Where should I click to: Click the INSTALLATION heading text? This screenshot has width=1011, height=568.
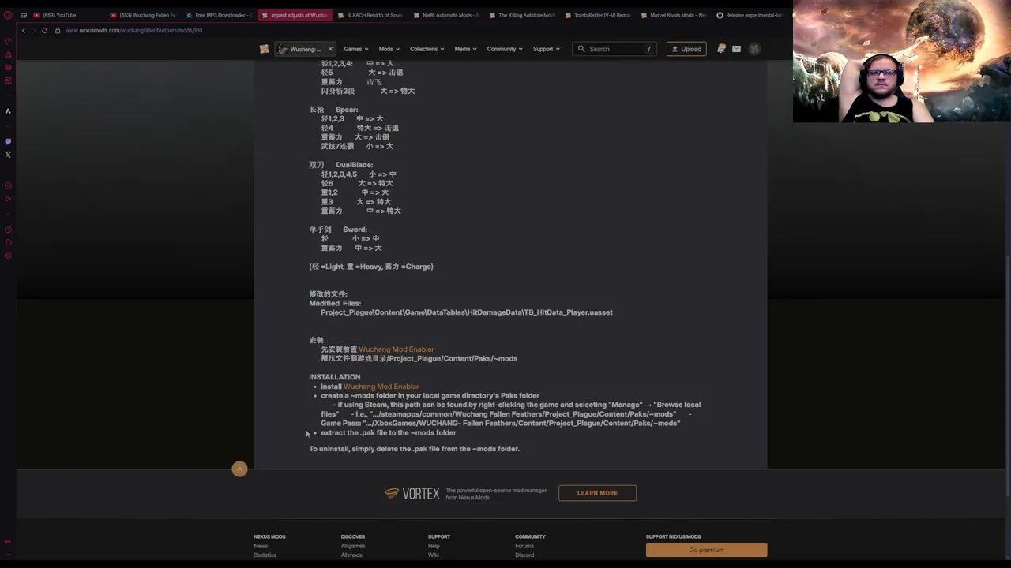tap(334, 377)
